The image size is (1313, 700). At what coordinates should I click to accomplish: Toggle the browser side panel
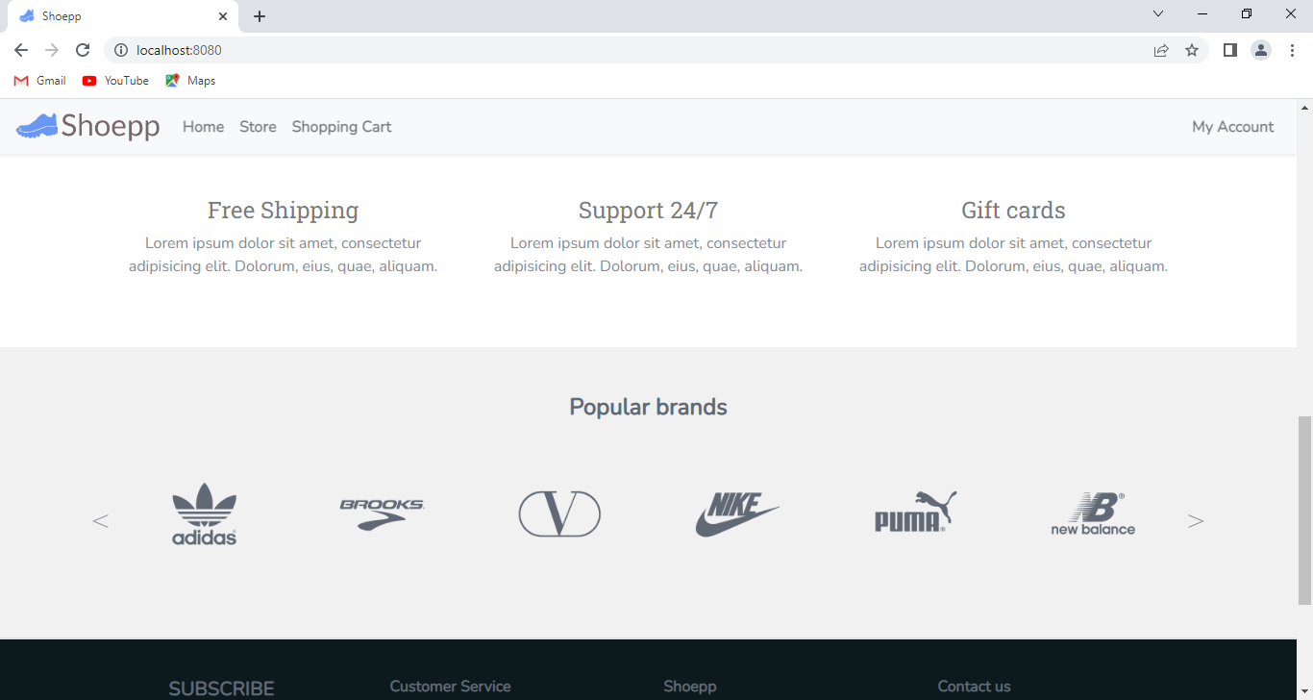pos(1228,50)
